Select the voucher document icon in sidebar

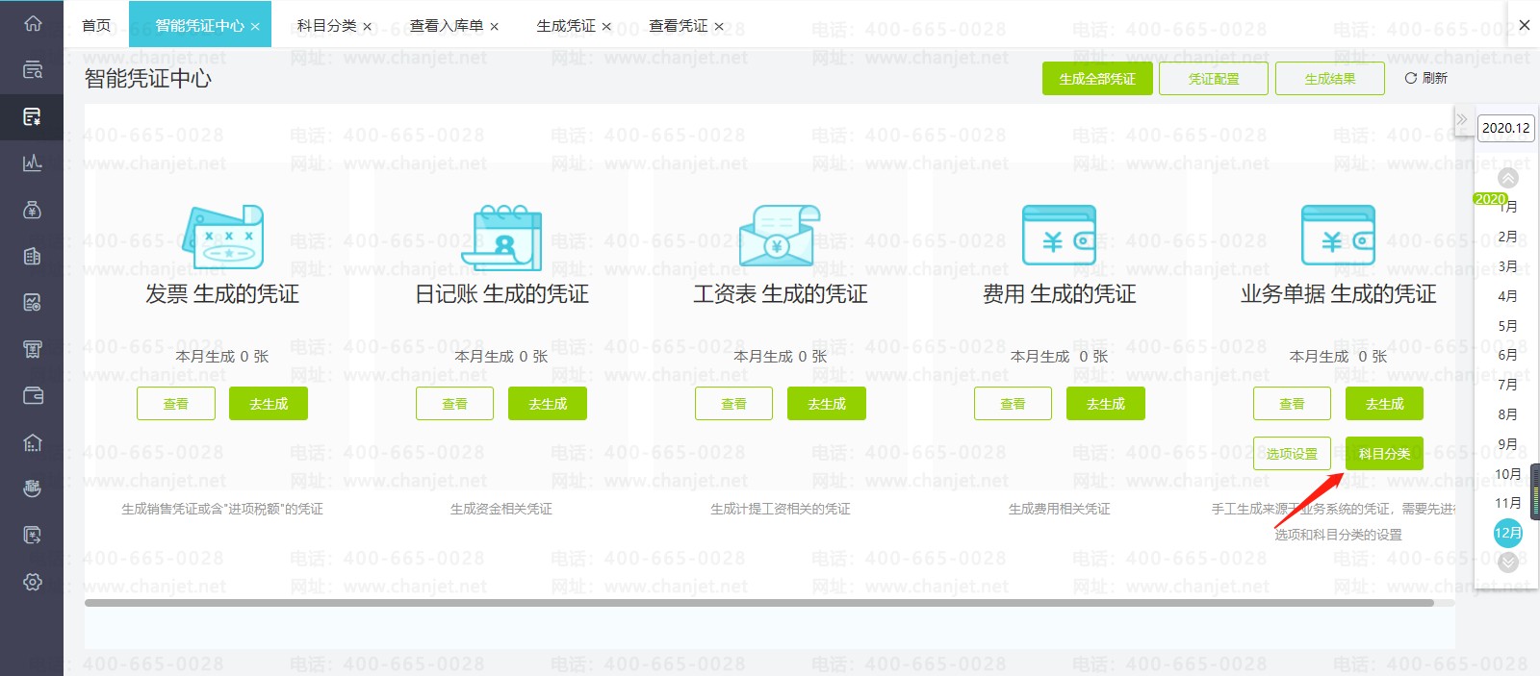coord(32,117)
